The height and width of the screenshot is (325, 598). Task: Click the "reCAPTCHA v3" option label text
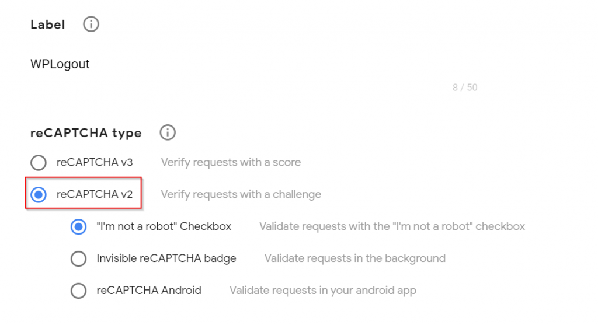[95, 162]
